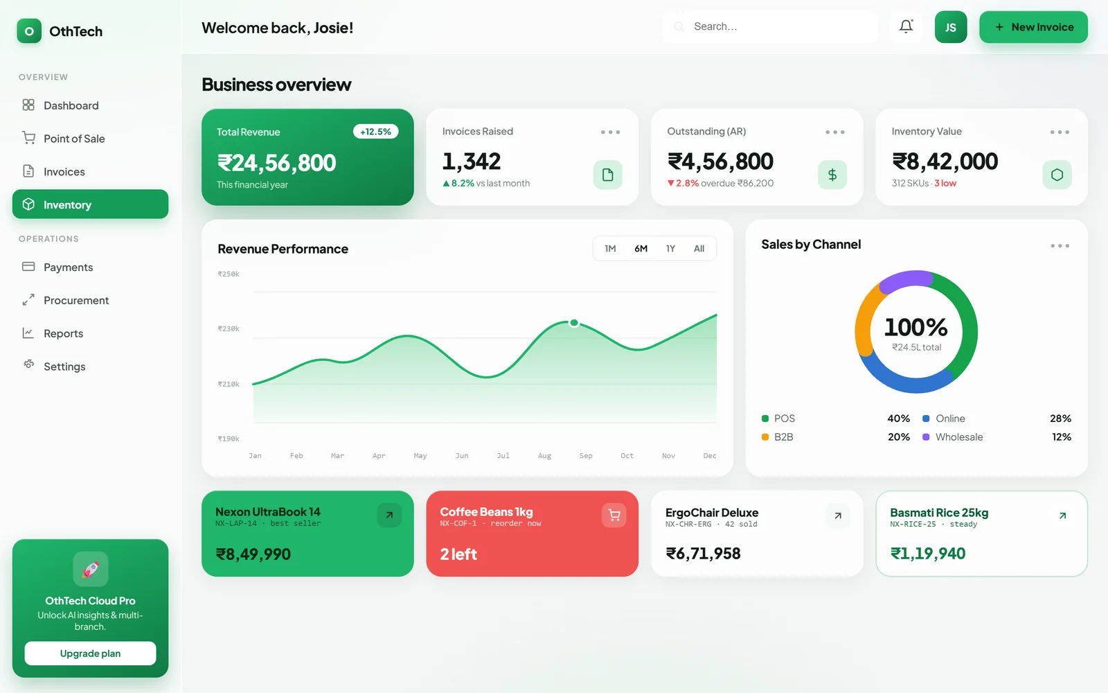This screenshot has height=693, width=1108.
Task: Select Inventory in sidebar
Action: click(x=91, y=204)
